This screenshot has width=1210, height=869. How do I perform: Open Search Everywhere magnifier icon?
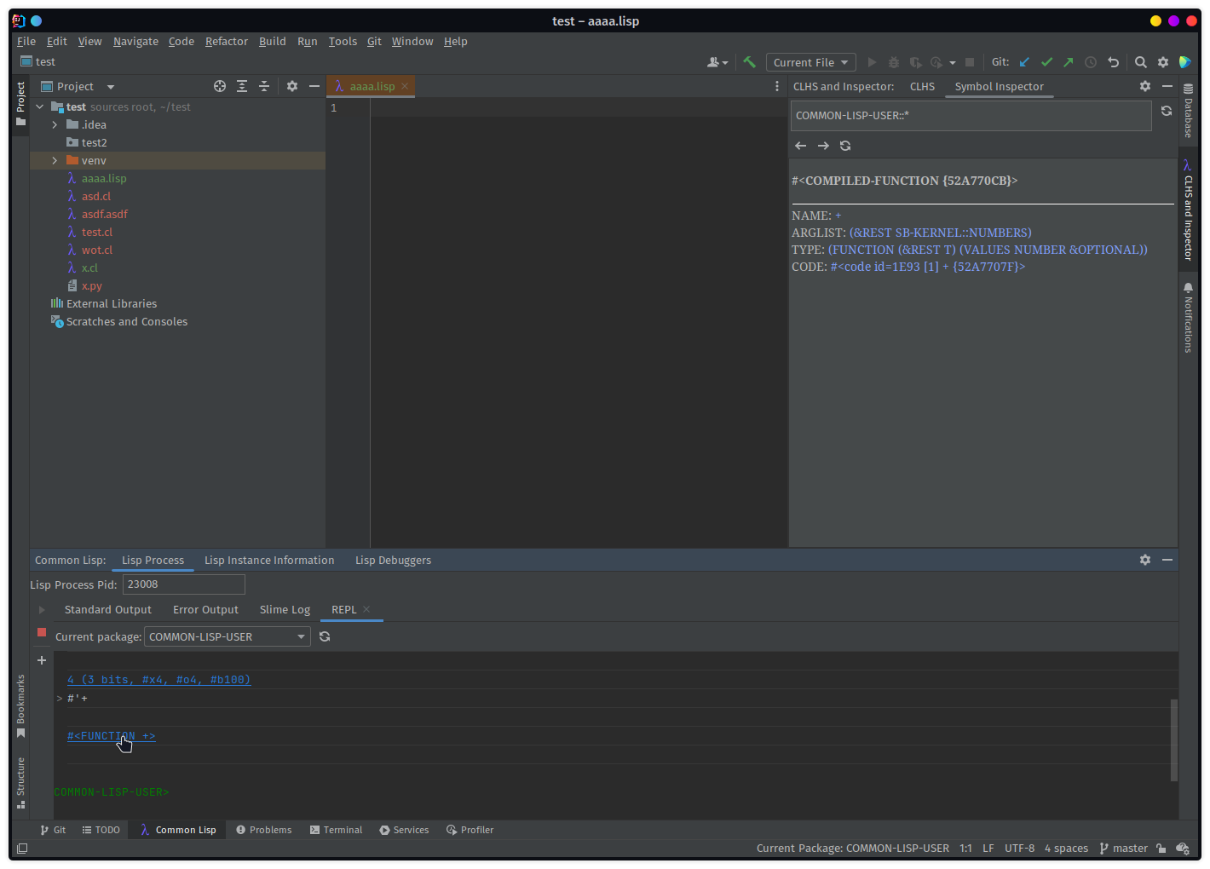pos(1140,62)
